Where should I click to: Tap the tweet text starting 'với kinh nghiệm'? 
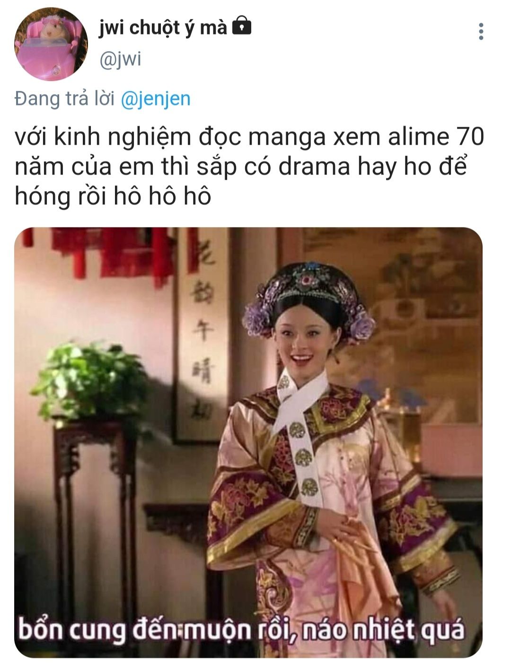point(249,166)
